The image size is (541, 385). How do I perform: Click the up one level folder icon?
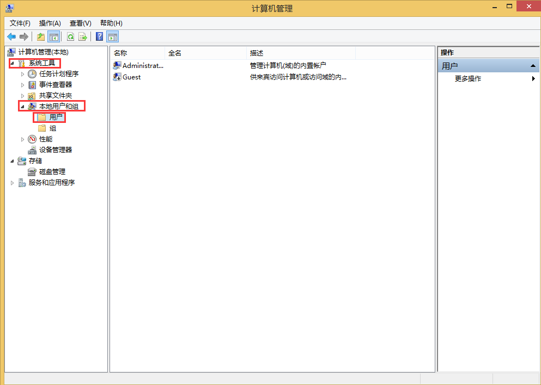(40, 36)
